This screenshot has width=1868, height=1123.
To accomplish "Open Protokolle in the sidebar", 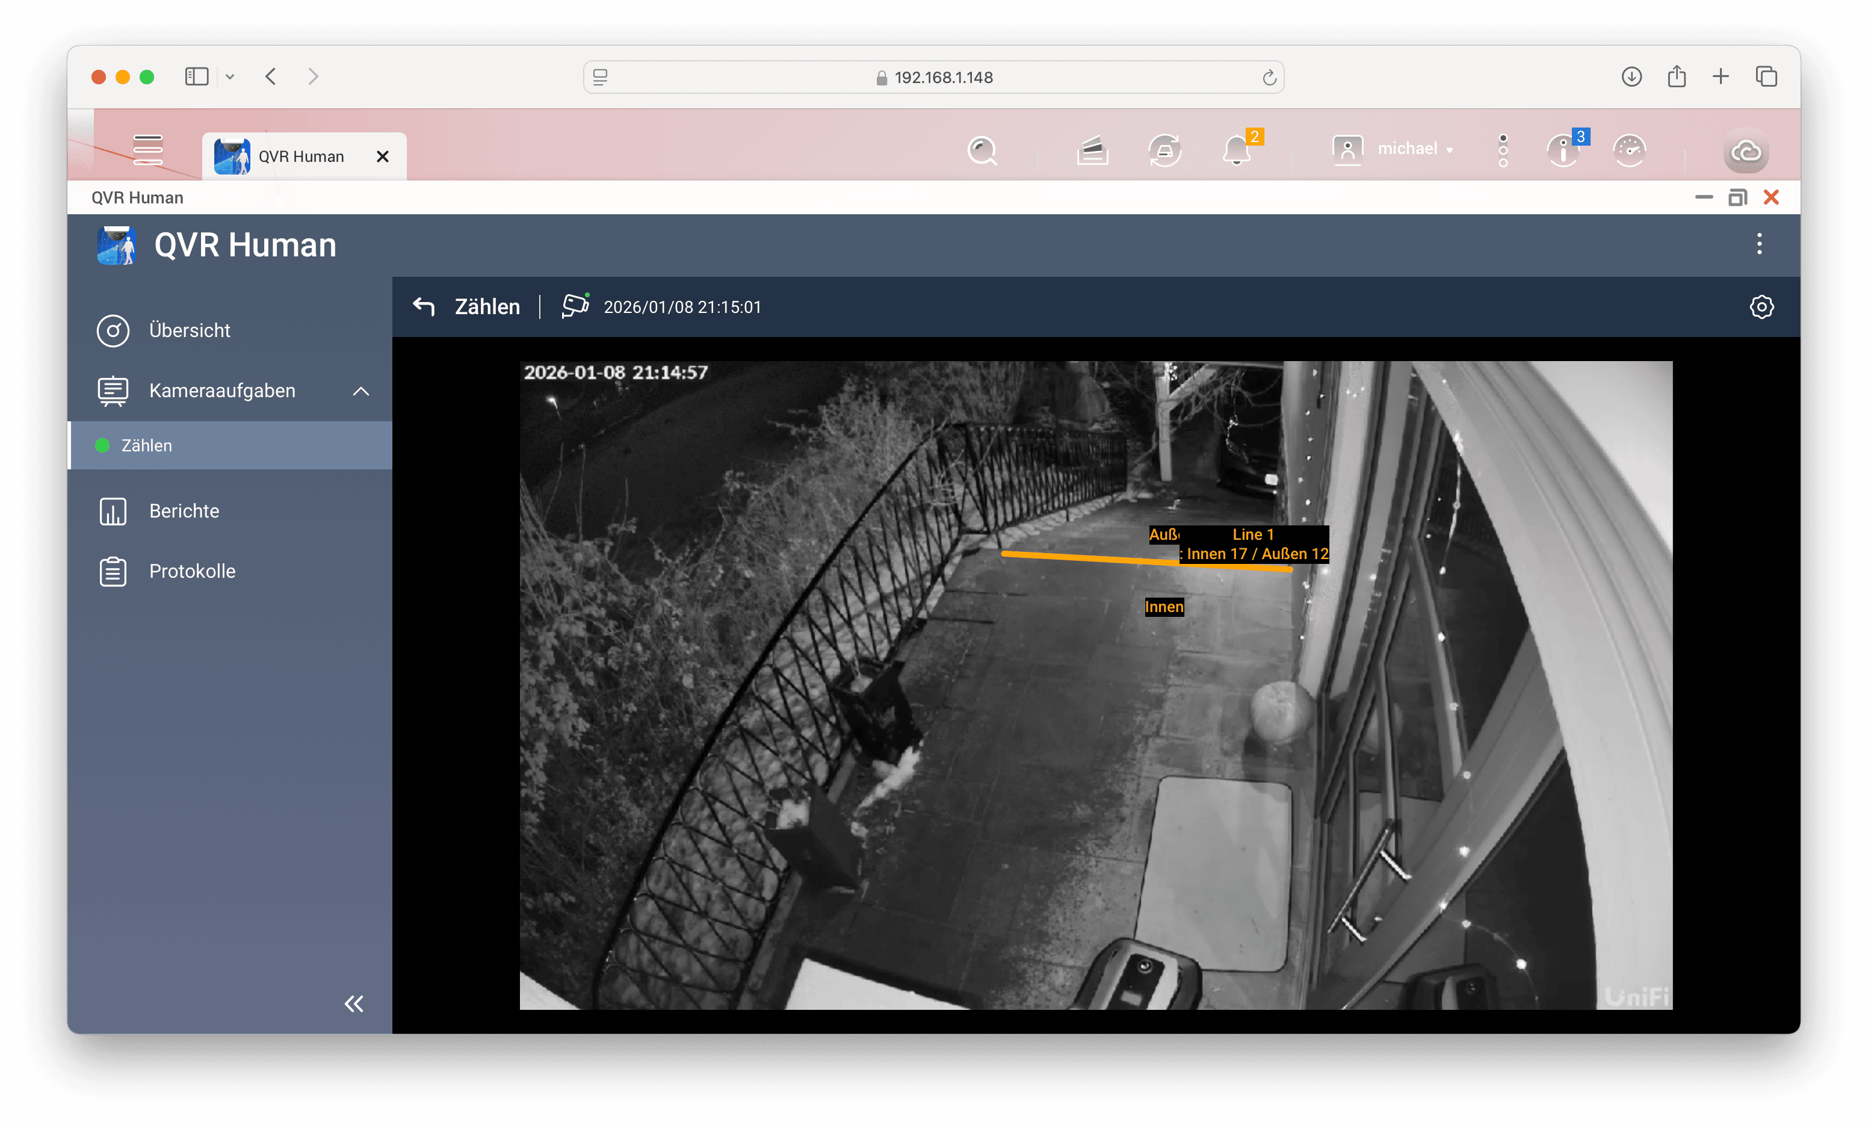I will click(192, 571).
